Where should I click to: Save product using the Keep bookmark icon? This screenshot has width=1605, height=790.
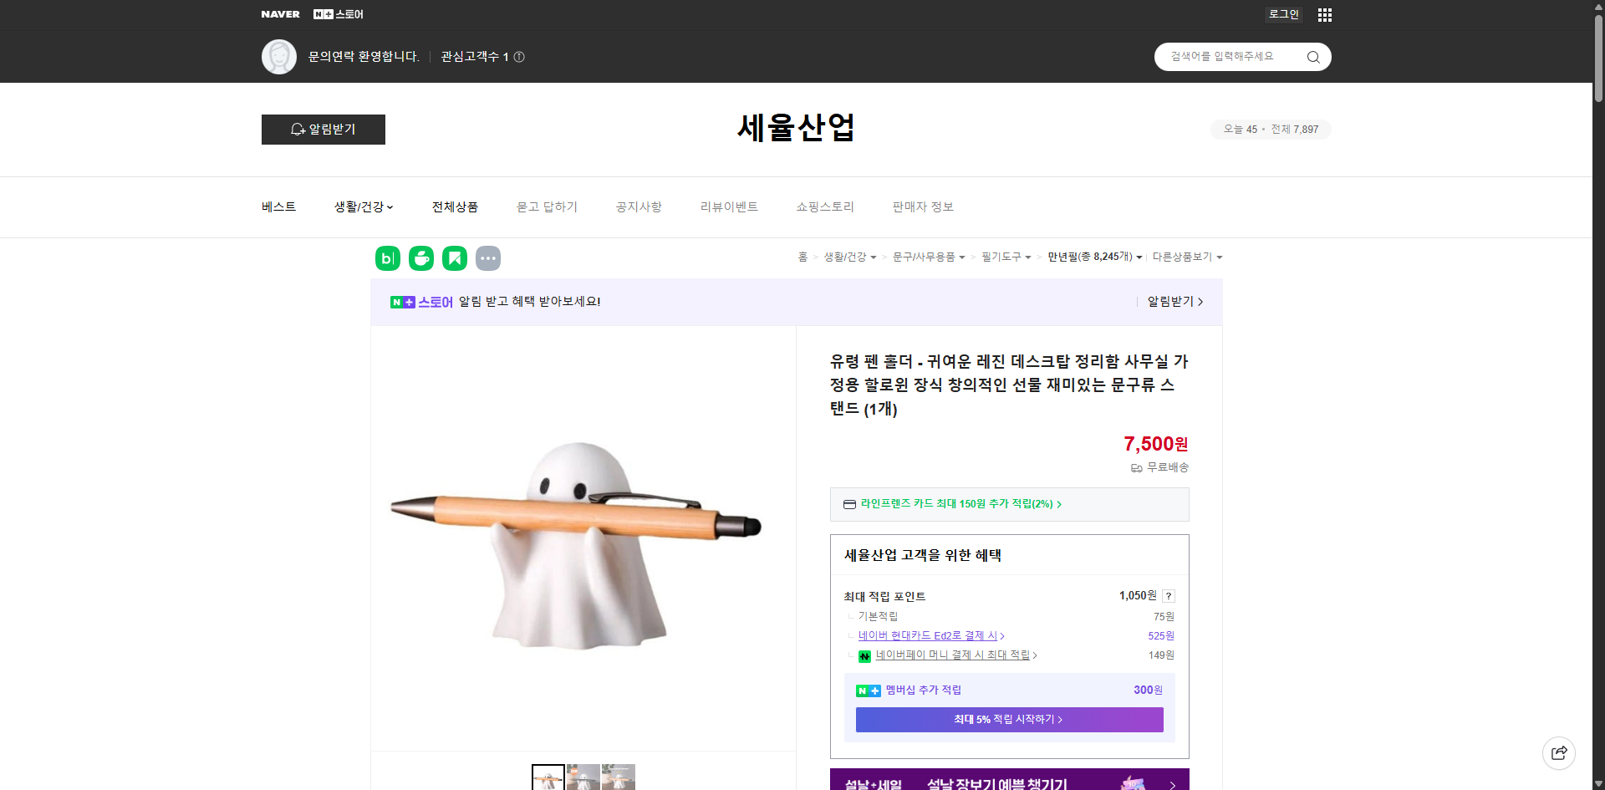click(x=454, y=258)
